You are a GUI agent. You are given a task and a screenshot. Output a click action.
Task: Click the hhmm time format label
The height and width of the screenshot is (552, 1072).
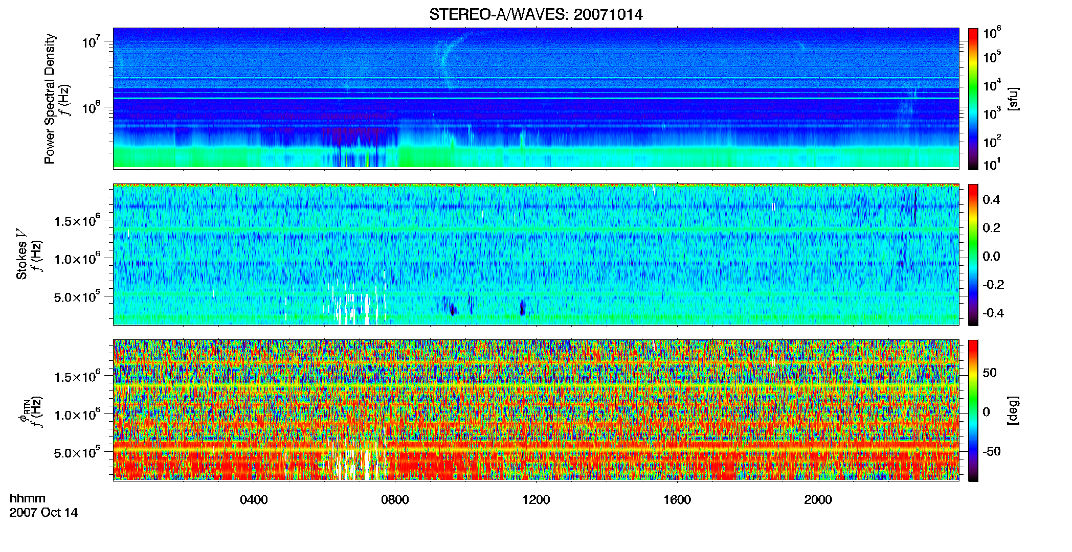click(x=28, y=498)
